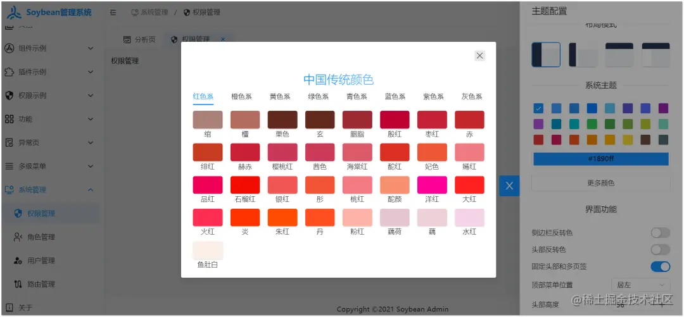Click the 用户管理 user-gear icon
The height and width of the screenshot is (317, 684).
18,260
